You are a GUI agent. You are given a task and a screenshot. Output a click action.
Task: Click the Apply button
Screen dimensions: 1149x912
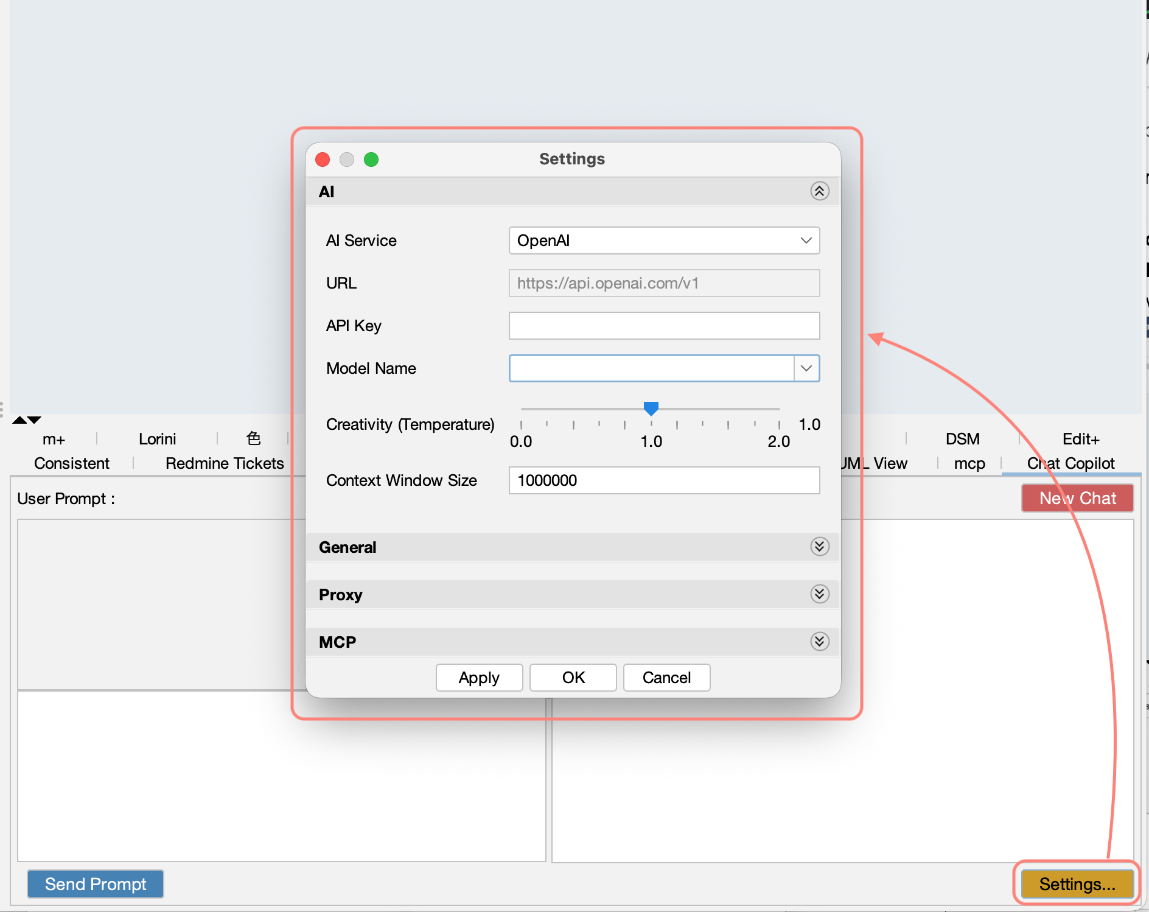click(x=479, y=677)
